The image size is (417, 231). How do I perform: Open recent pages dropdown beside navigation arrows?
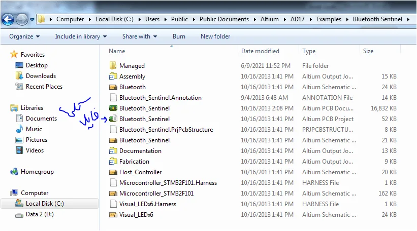tap(32, 19)
